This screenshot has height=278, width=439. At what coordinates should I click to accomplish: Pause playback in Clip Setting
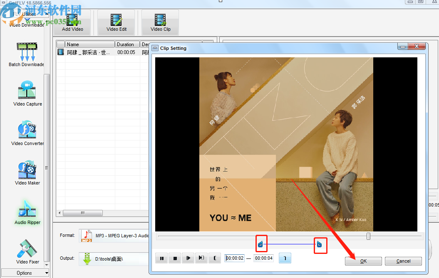coord(161,258)
